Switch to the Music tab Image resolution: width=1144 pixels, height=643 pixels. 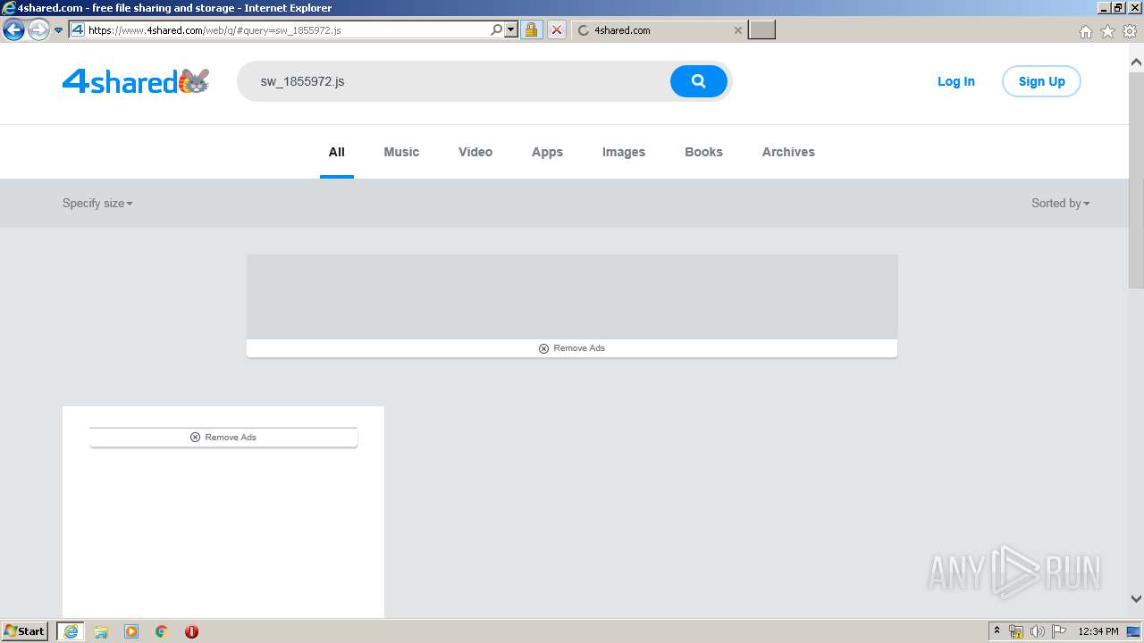[x=401, y=152]
